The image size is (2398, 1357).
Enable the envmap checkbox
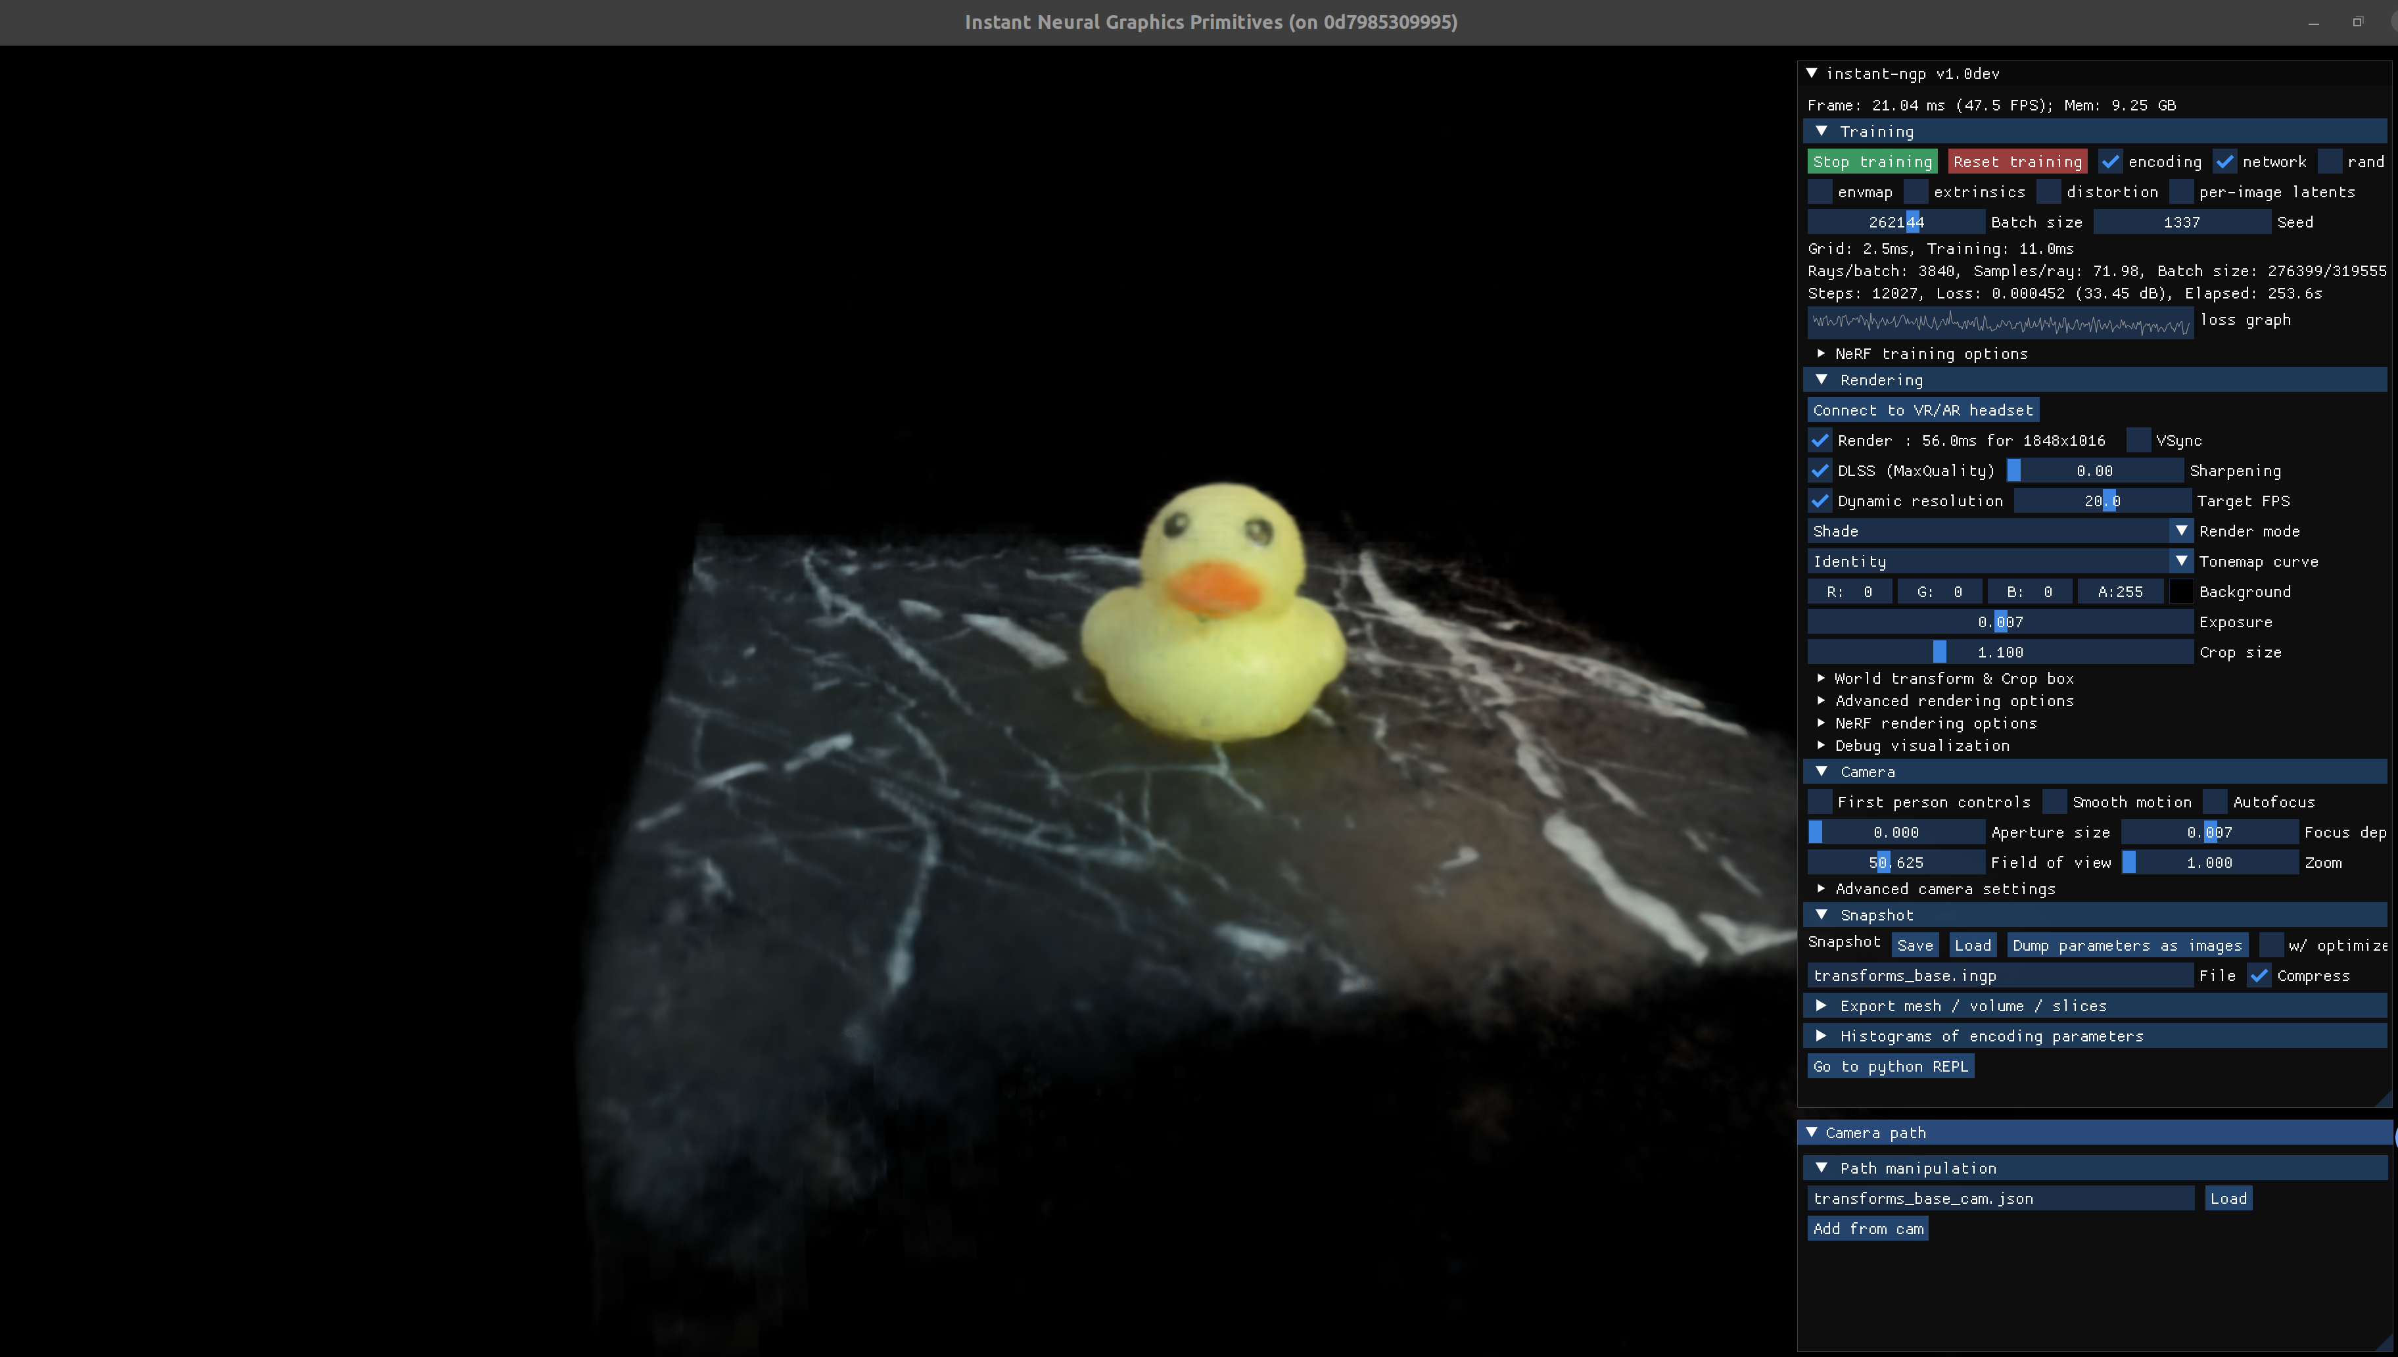click(1820, 192)
